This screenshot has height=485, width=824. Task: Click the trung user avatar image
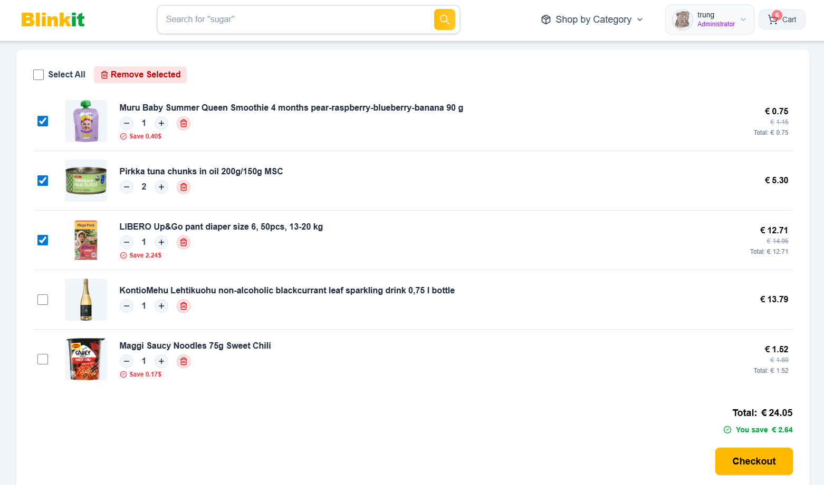(x=682, y=19)
